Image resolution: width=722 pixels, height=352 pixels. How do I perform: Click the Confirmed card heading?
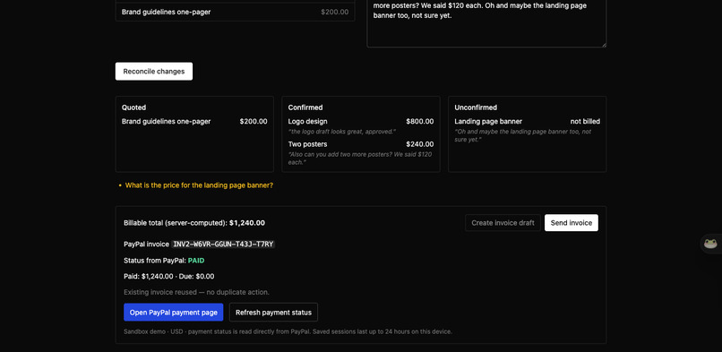click(305, 107)
